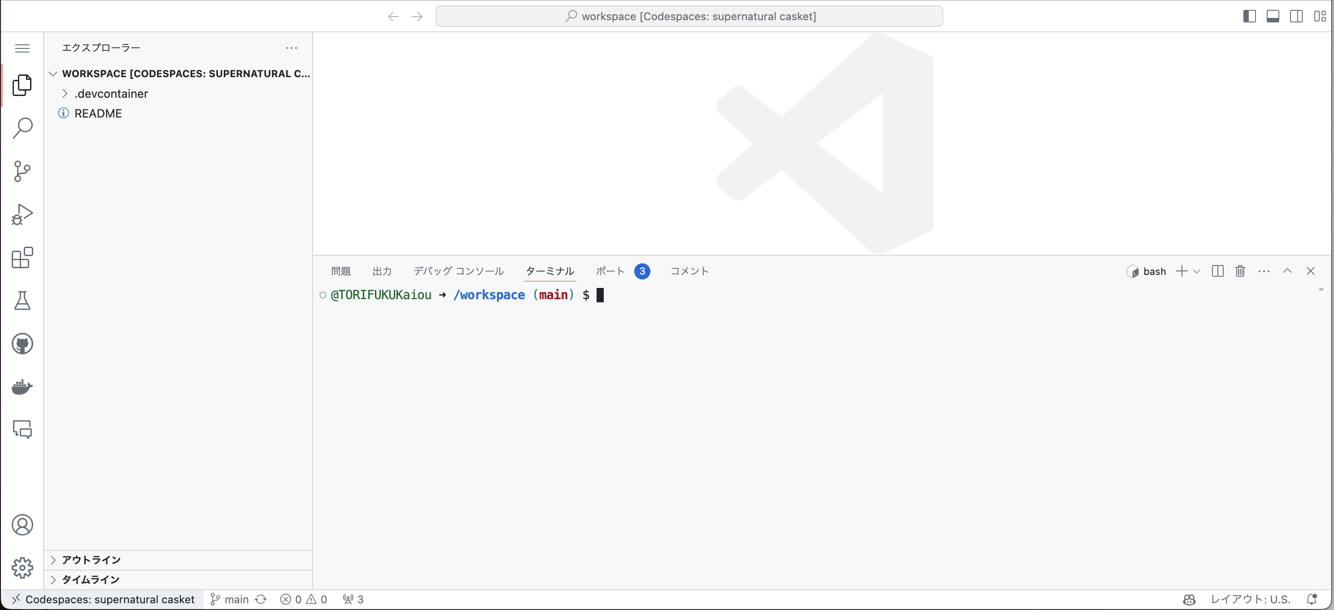Open the Source Control view
Screen dimensions: 1334x610
pyautogui.click(x=22, y=171)
